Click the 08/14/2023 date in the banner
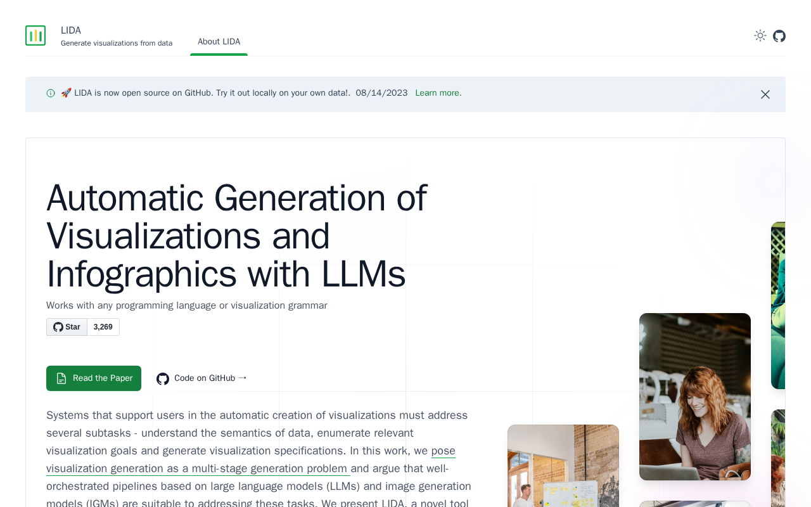 coord(381,93)
